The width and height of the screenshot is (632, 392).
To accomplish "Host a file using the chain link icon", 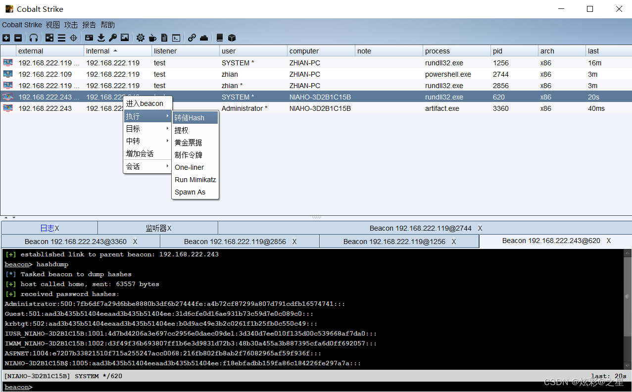I will [x=192, y=38].
